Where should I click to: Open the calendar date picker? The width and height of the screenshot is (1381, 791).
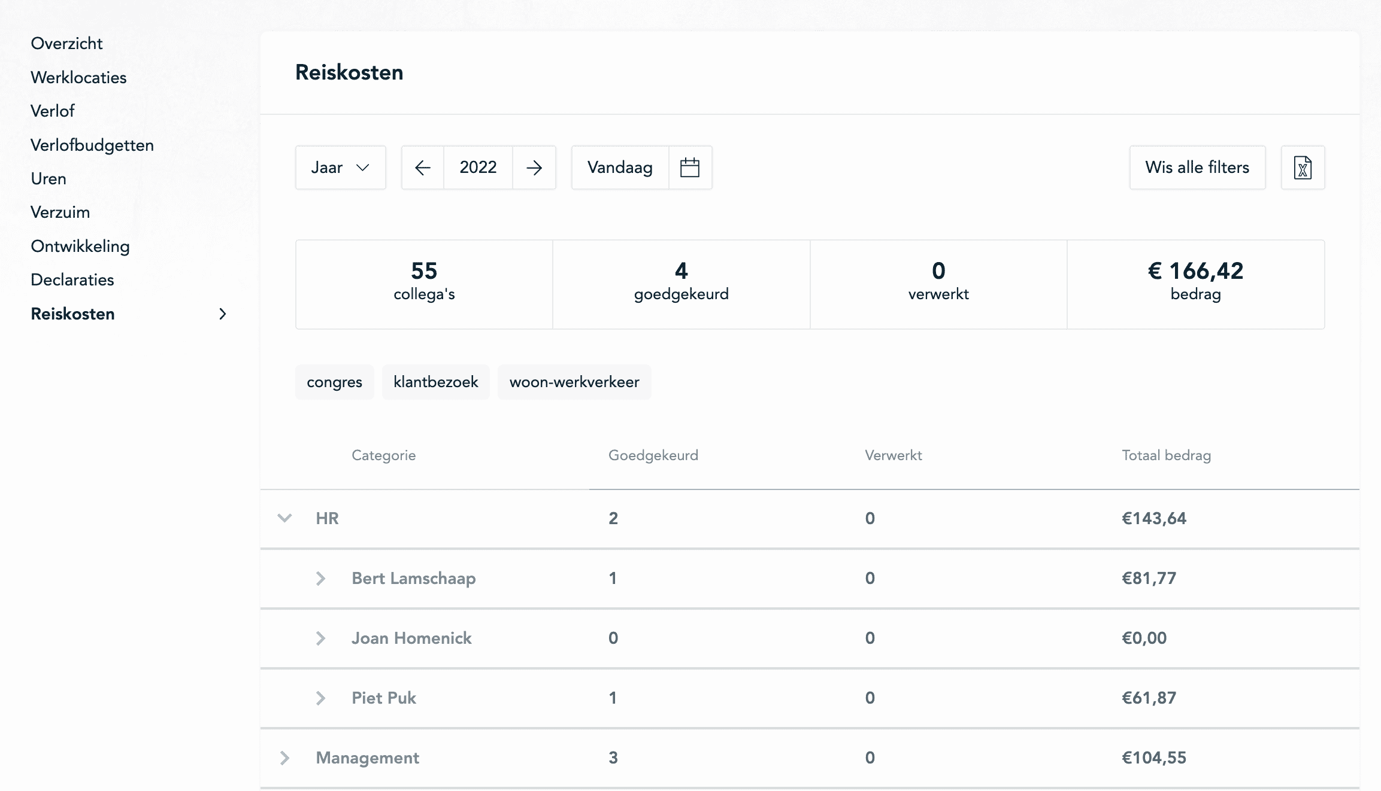pos(690,168)
